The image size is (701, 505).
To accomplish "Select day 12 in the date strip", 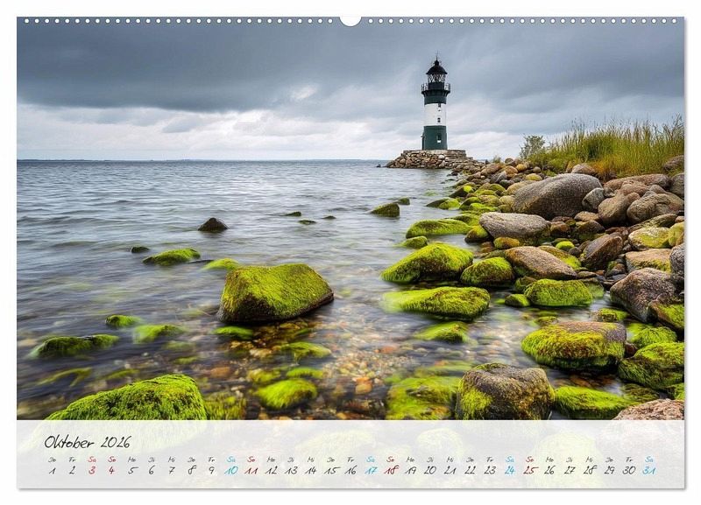I will (271, 470).
